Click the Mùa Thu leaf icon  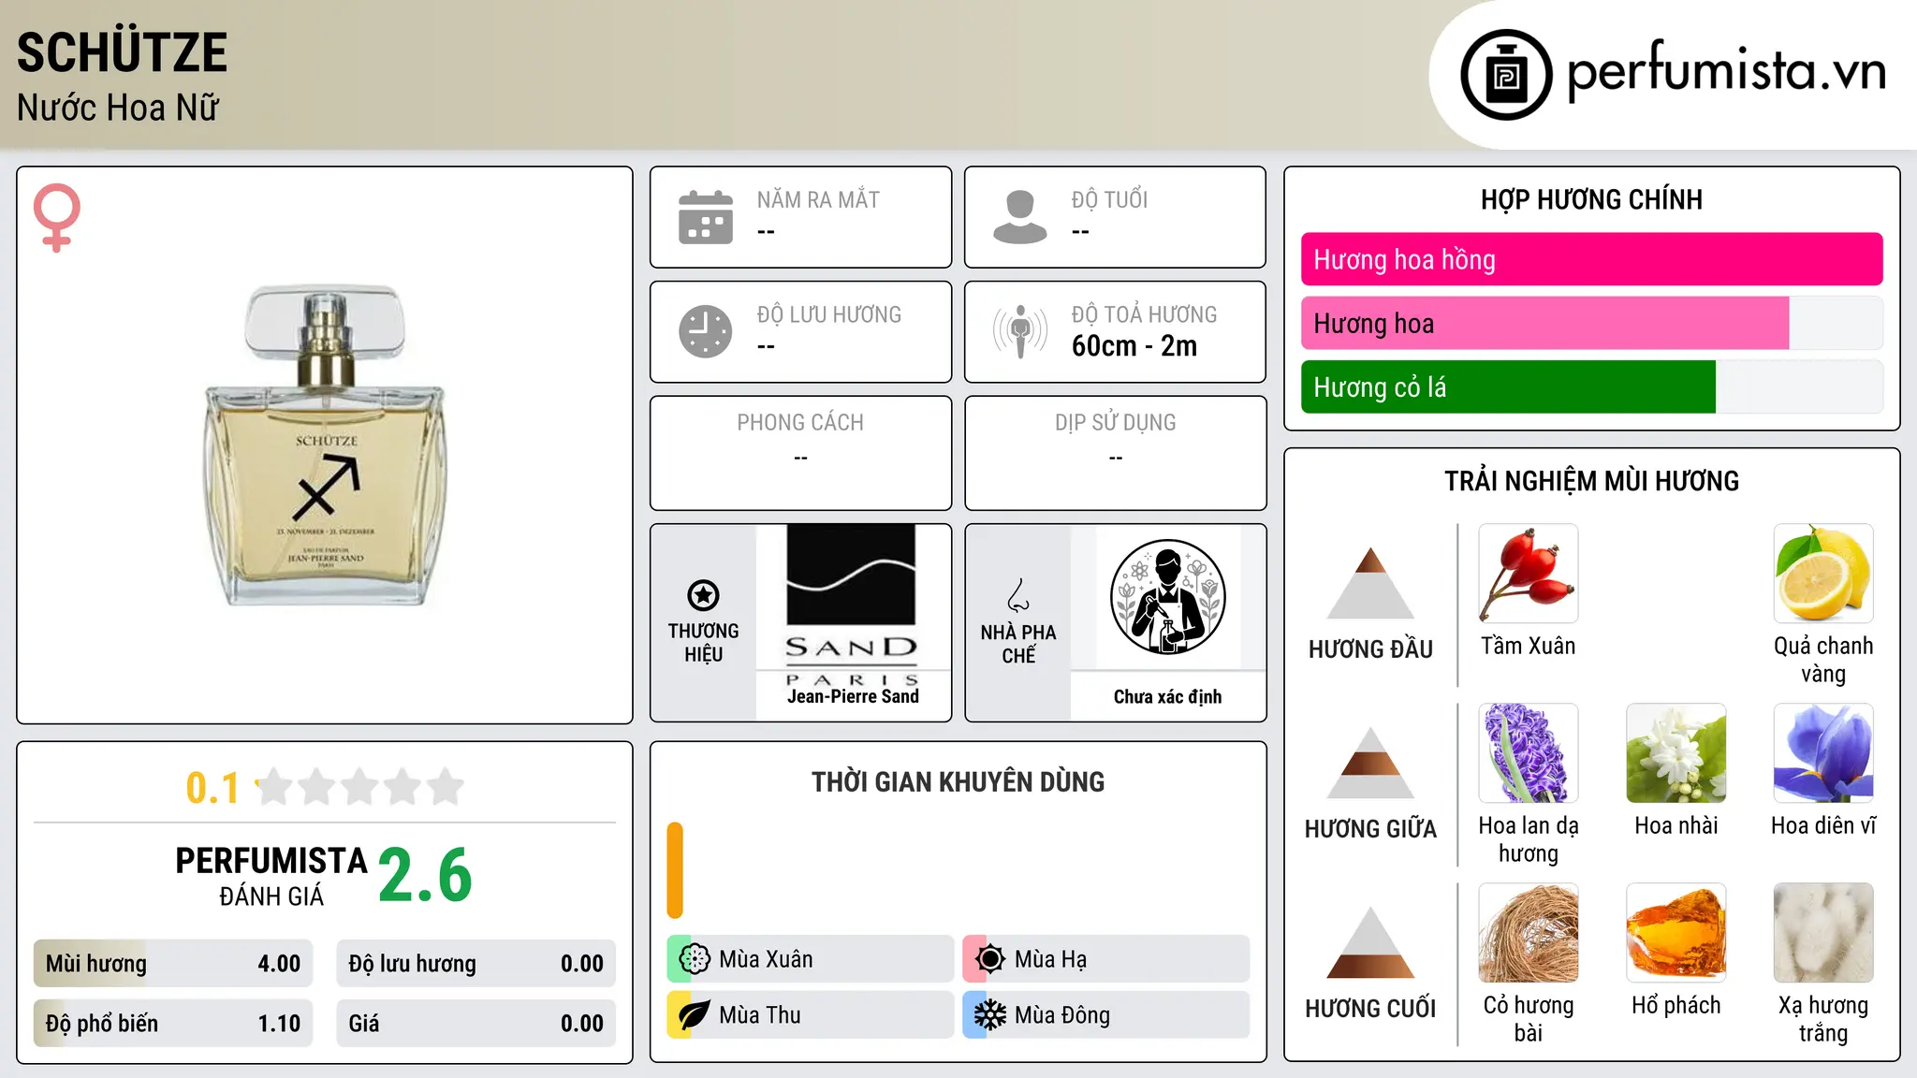point(695,1015)
